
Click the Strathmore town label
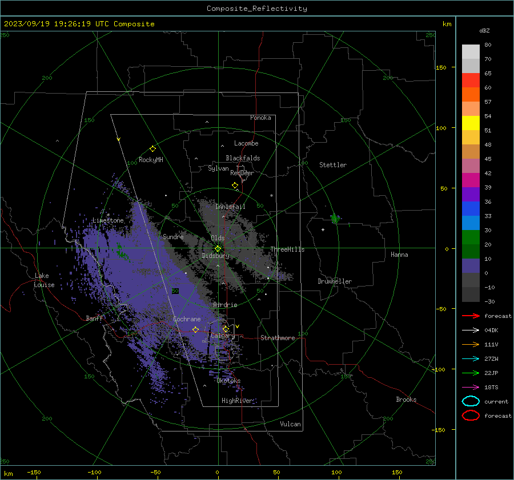pyautogui.click(x=278, y=338)
